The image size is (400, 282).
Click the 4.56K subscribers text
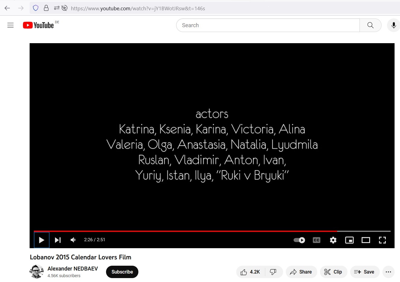point(64,276)
